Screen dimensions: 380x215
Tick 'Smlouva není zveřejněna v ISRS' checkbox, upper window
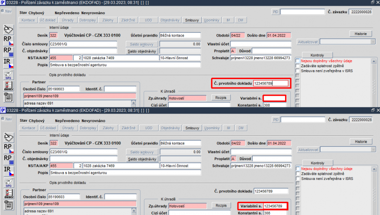point(298,71)
